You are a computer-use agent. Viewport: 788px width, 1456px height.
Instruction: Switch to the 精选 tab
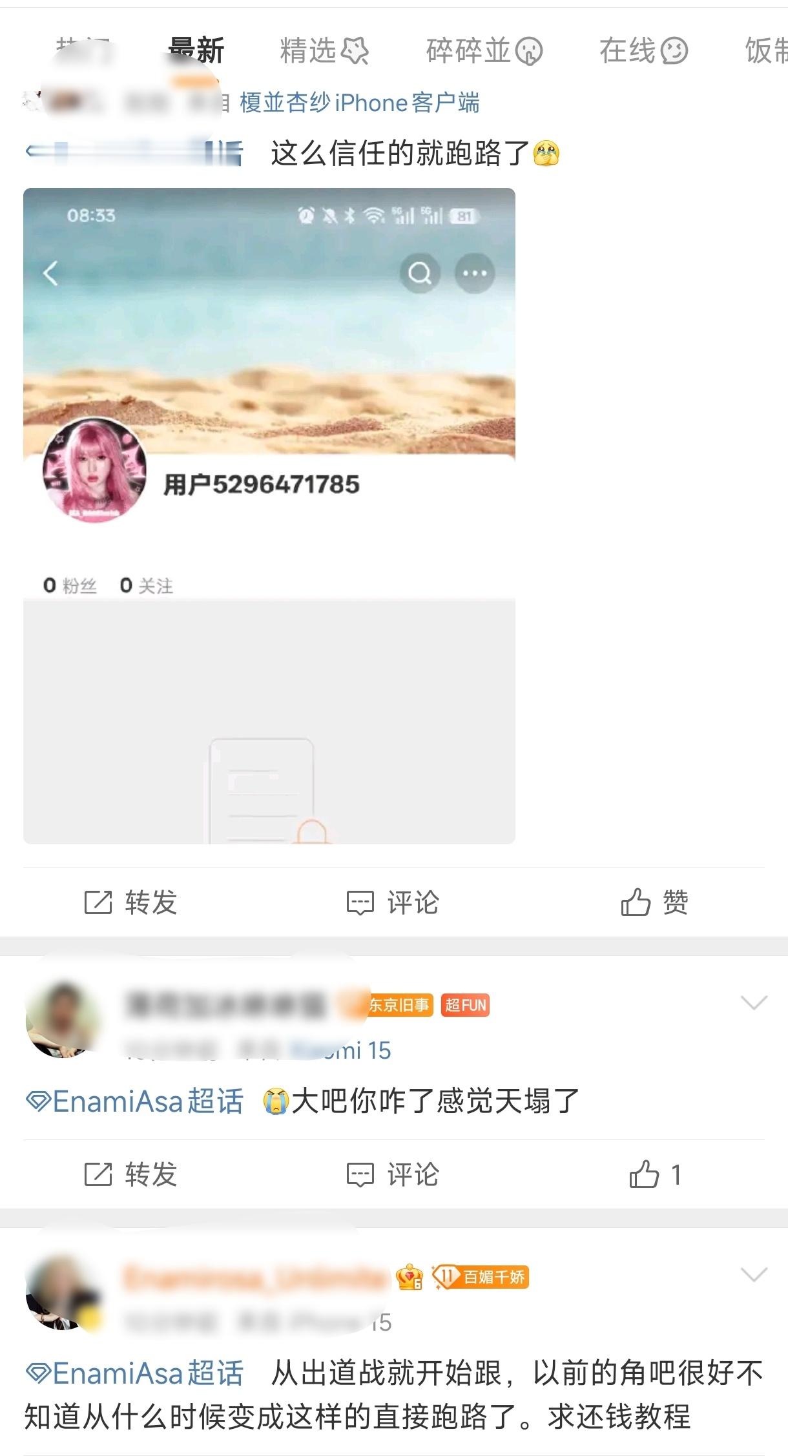pos(324,50)
